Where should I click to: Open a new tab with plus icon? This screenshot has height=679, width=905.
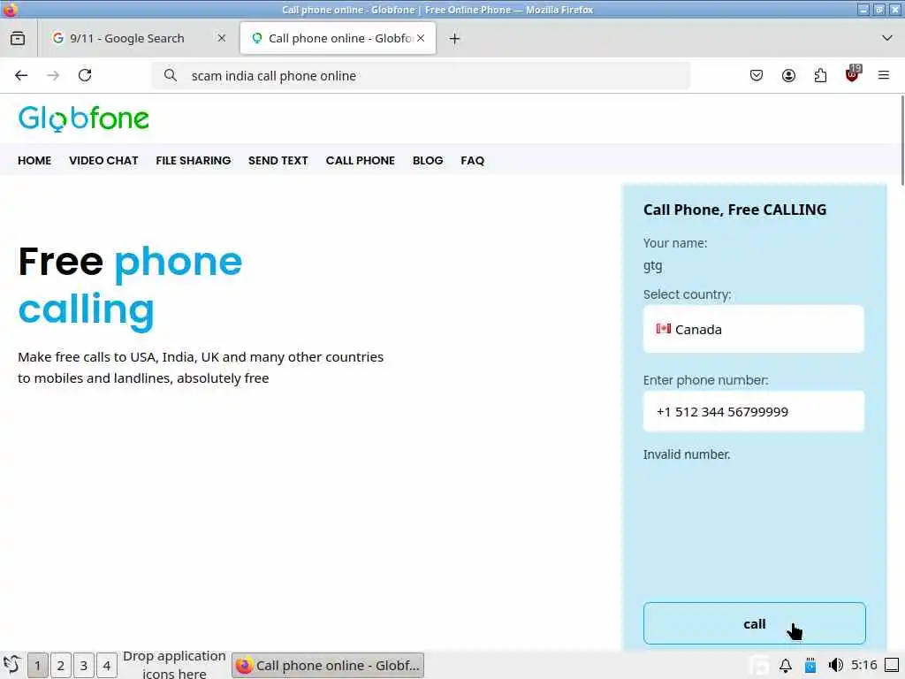455,39
